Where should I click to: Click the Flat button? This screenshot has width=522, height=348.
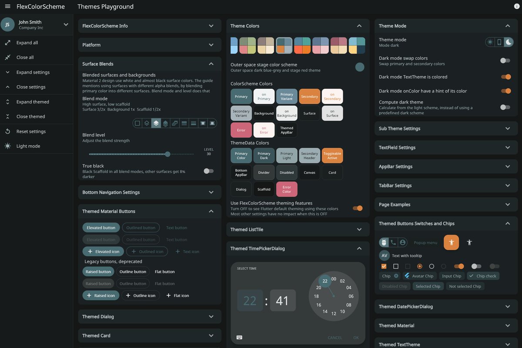(x=165, y=272)
